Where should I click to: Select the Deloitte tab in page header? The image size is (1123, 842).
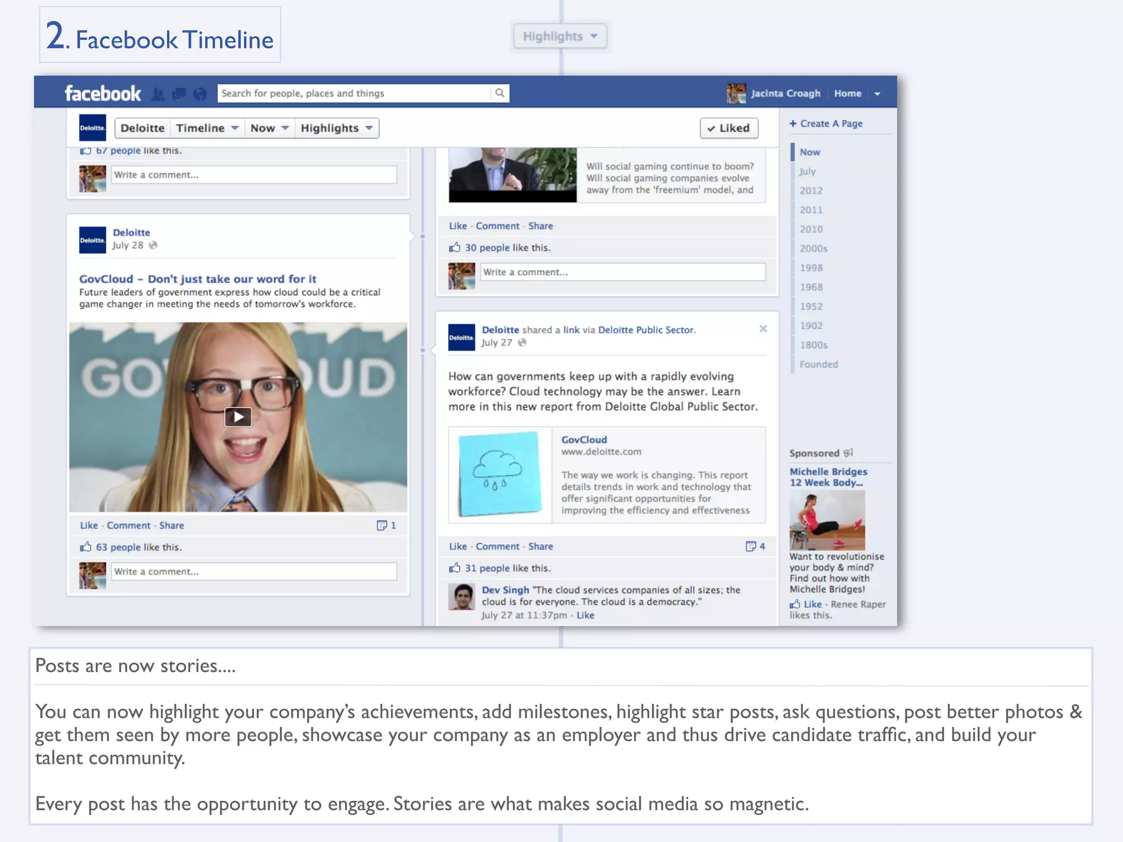(x=143, y=128)
